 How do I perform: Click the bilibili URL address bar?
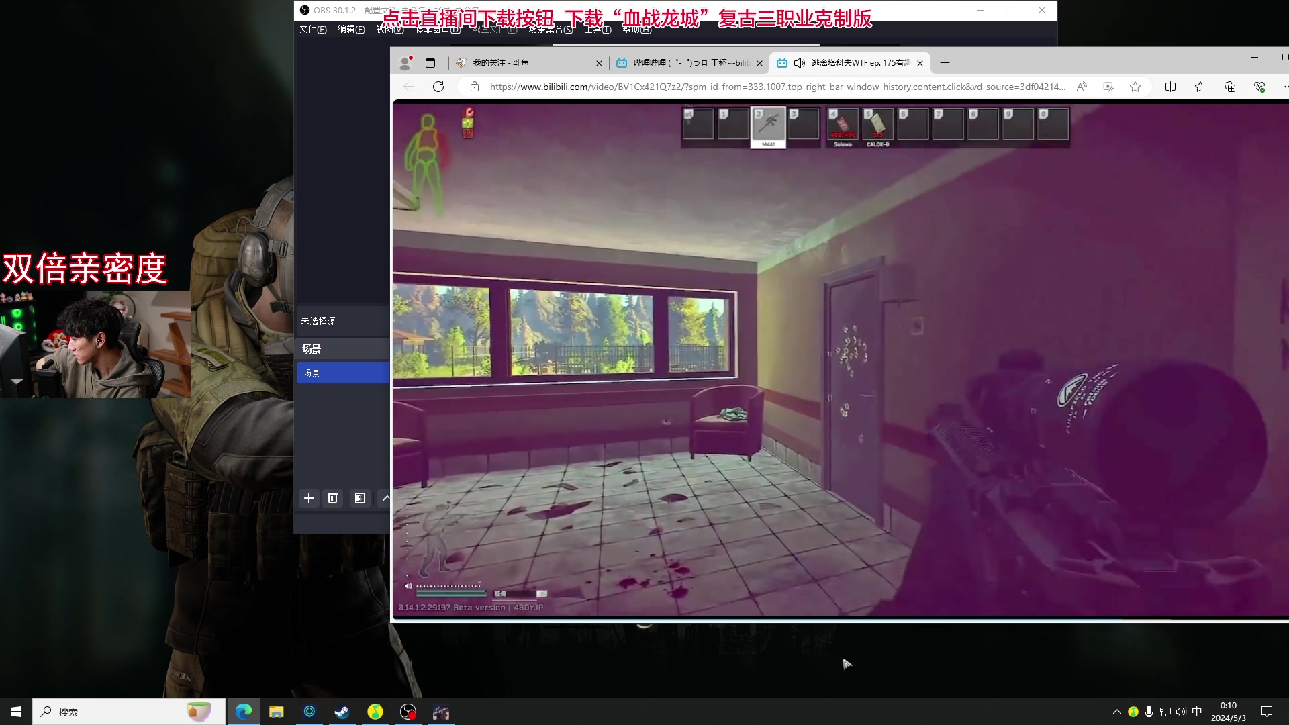[777, 87]
